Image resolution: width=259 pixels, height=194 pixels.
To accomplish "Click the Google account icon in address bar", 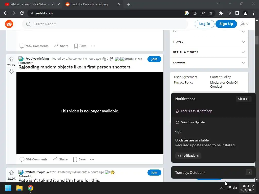I will [x=186, y=13].
